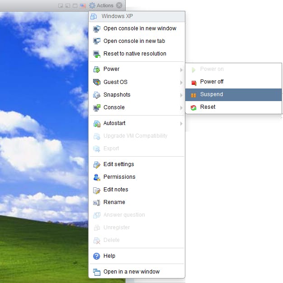
Task: Click the red Power off icon
Action: (x=193, y=83)
